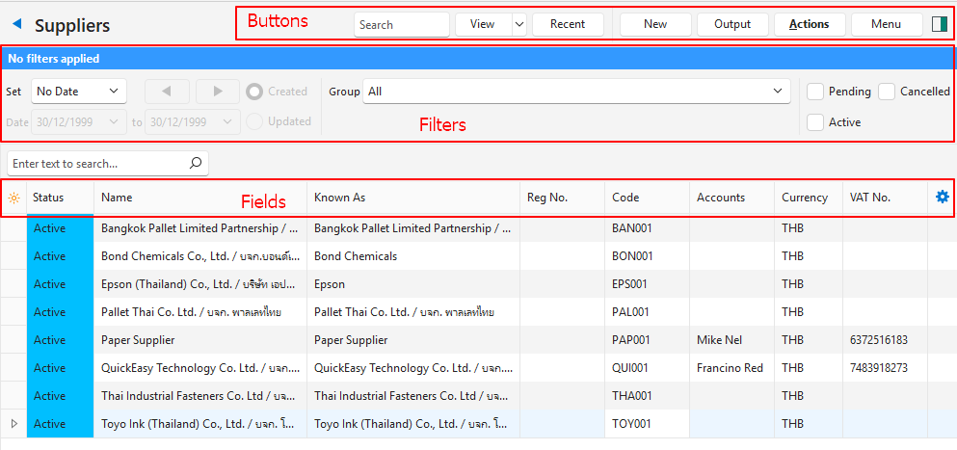957x450 pixels.
Task: Click the row indicator arrow beside Toyo Ink
Action: [13, 424]
